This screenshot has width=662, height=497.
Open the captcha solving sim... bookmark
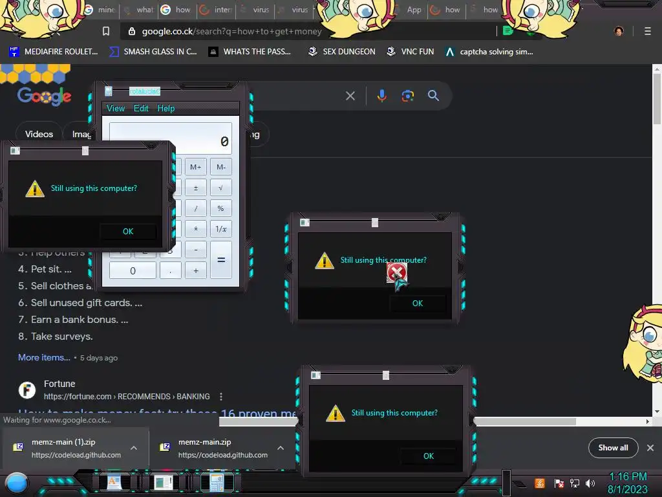tap(489, 52)
